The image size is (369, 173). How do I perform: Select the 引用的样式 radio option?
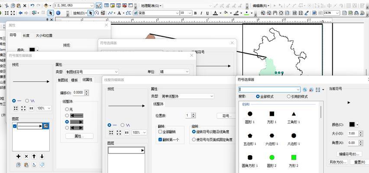click(288, 96)
